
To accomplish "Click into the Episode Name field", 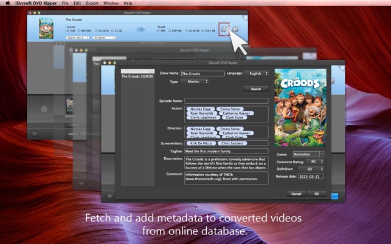I will (x=226, y=101).
